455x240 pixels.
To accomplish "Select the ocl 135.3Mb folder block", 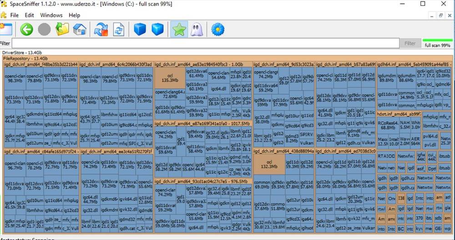I will tap(170, 78).
